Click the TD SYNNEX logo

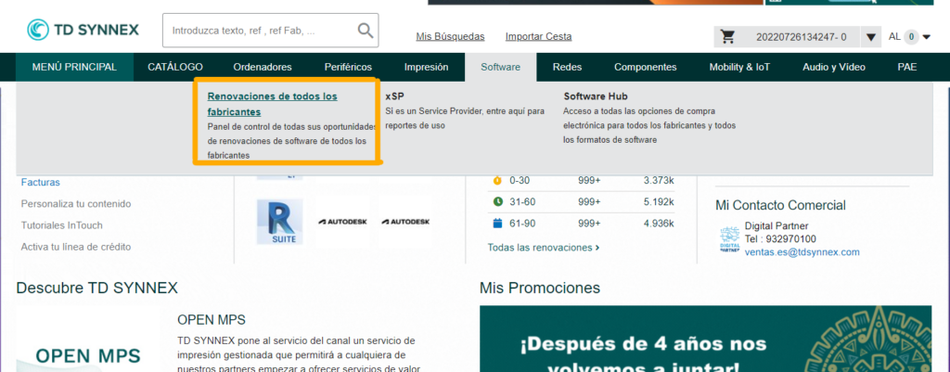[x=83, y=30]
